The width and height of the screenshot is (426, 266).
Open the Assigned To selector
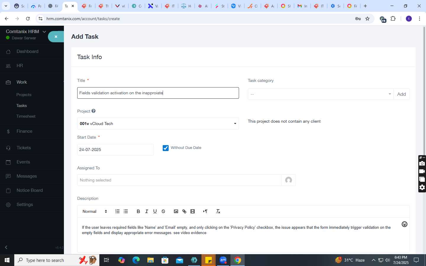point(179,180)
